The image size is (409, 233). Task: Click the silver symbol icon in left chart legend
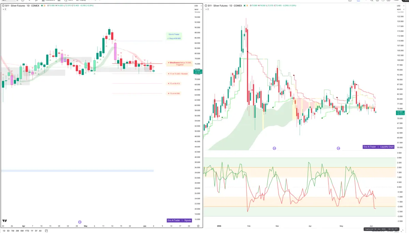click(3, 6)
